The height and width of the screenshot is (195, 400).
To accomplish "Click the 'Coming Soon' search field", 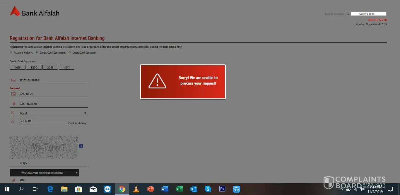I will (368, 14).
